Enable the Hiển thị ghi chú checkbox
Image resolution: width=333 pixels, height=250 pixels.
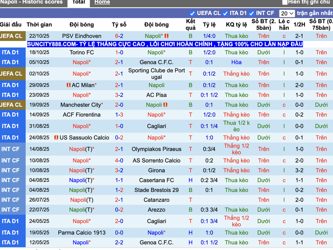tap(285, 2)
